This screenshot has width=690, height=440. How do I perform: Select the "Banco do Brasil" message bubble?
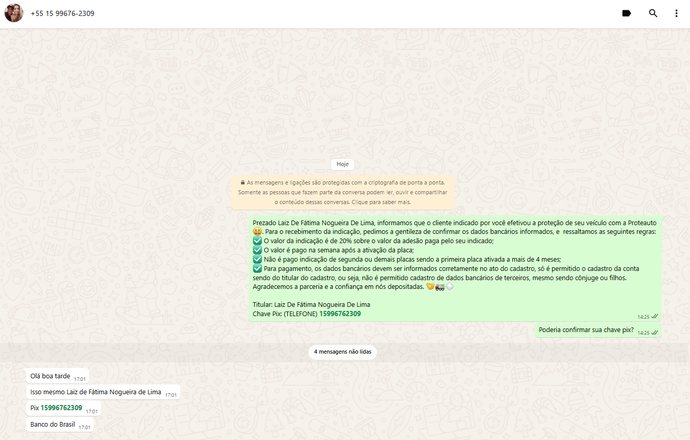coord(53,425)
